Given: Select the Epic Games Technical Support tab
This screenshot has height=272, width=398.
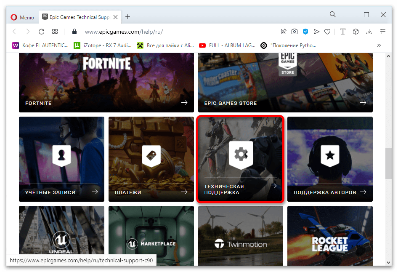Looking at the screenshot, I should tap(80, 17).
